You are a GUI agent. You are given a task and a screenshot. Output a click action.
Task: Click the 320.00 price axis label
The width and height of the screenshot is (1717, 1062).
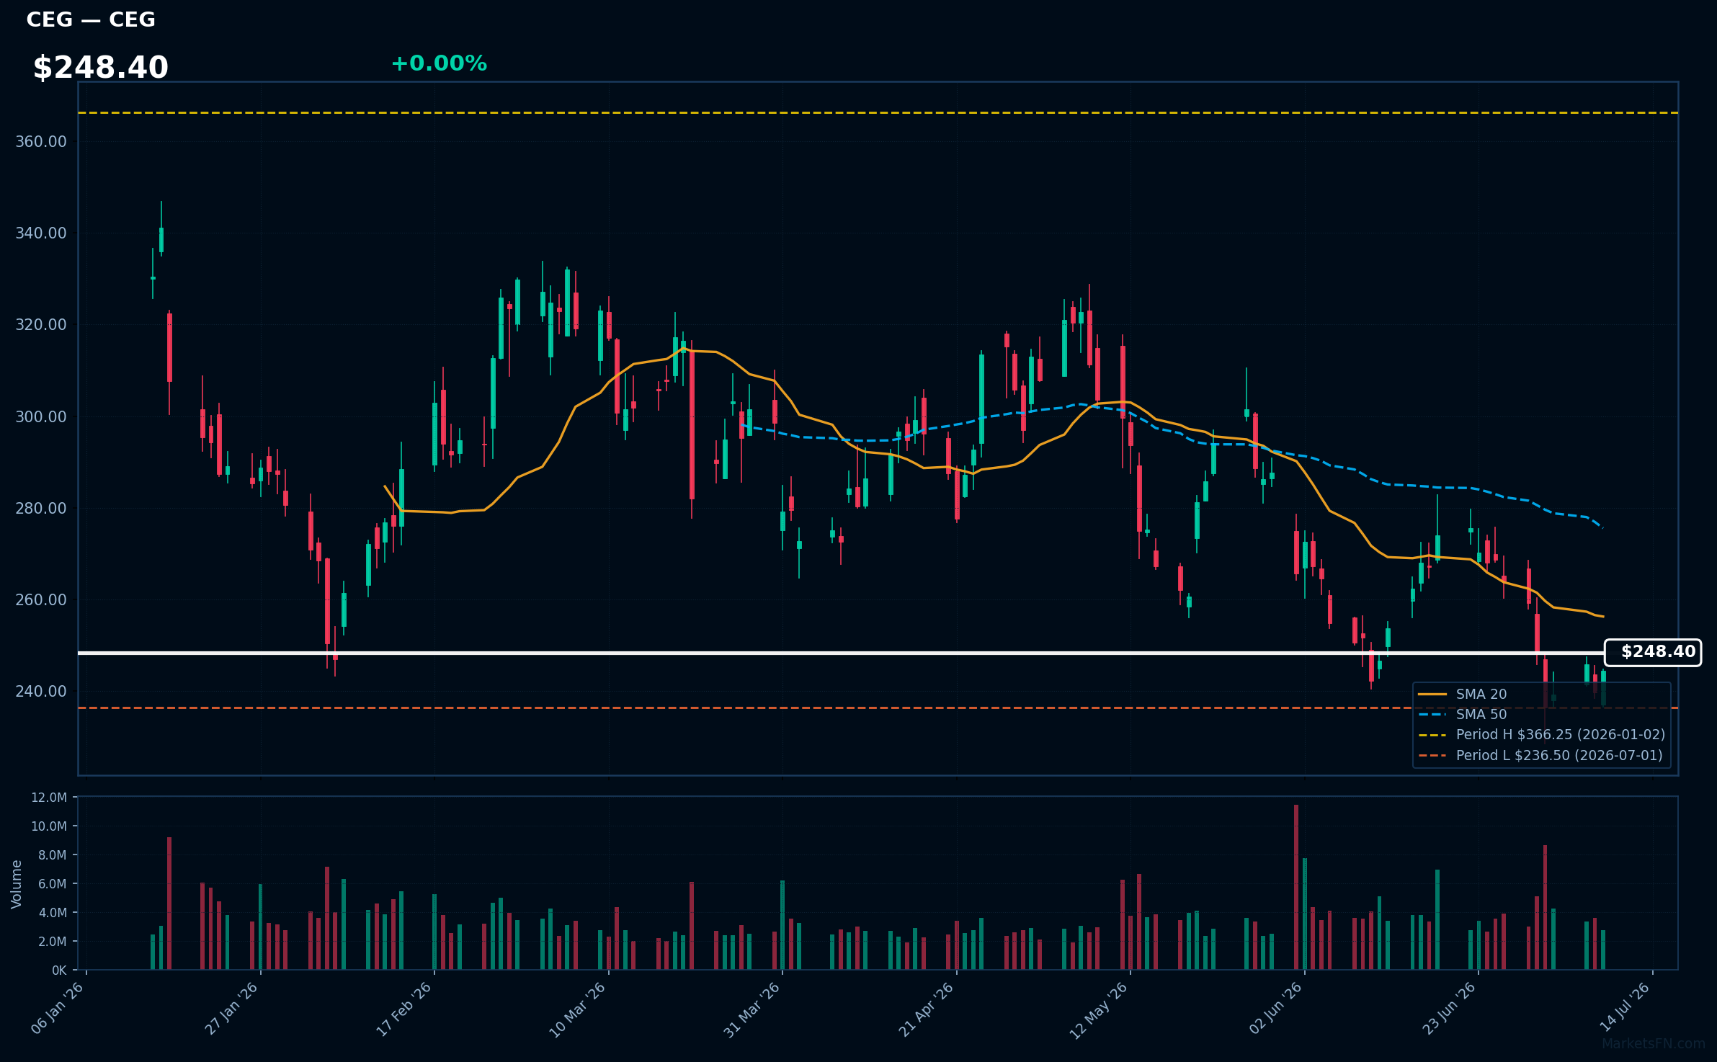41,324
